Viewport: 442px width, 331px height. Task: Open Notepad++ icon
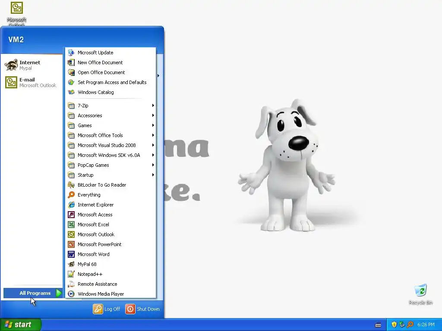click(x=71, y=274)
